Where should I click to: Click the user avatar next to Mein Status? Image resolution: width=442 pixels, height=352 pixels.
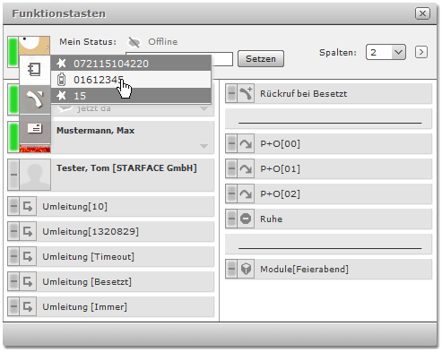(x=34, y=46)
